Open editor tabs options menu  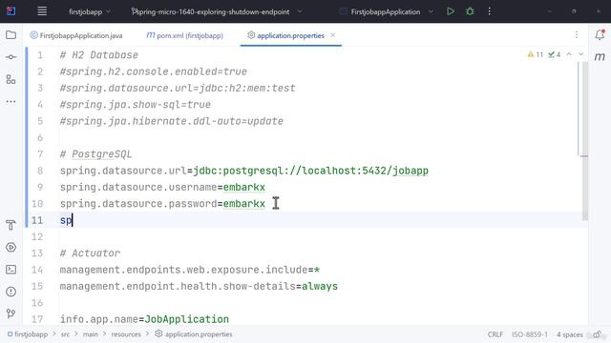[x=577, y=35]
